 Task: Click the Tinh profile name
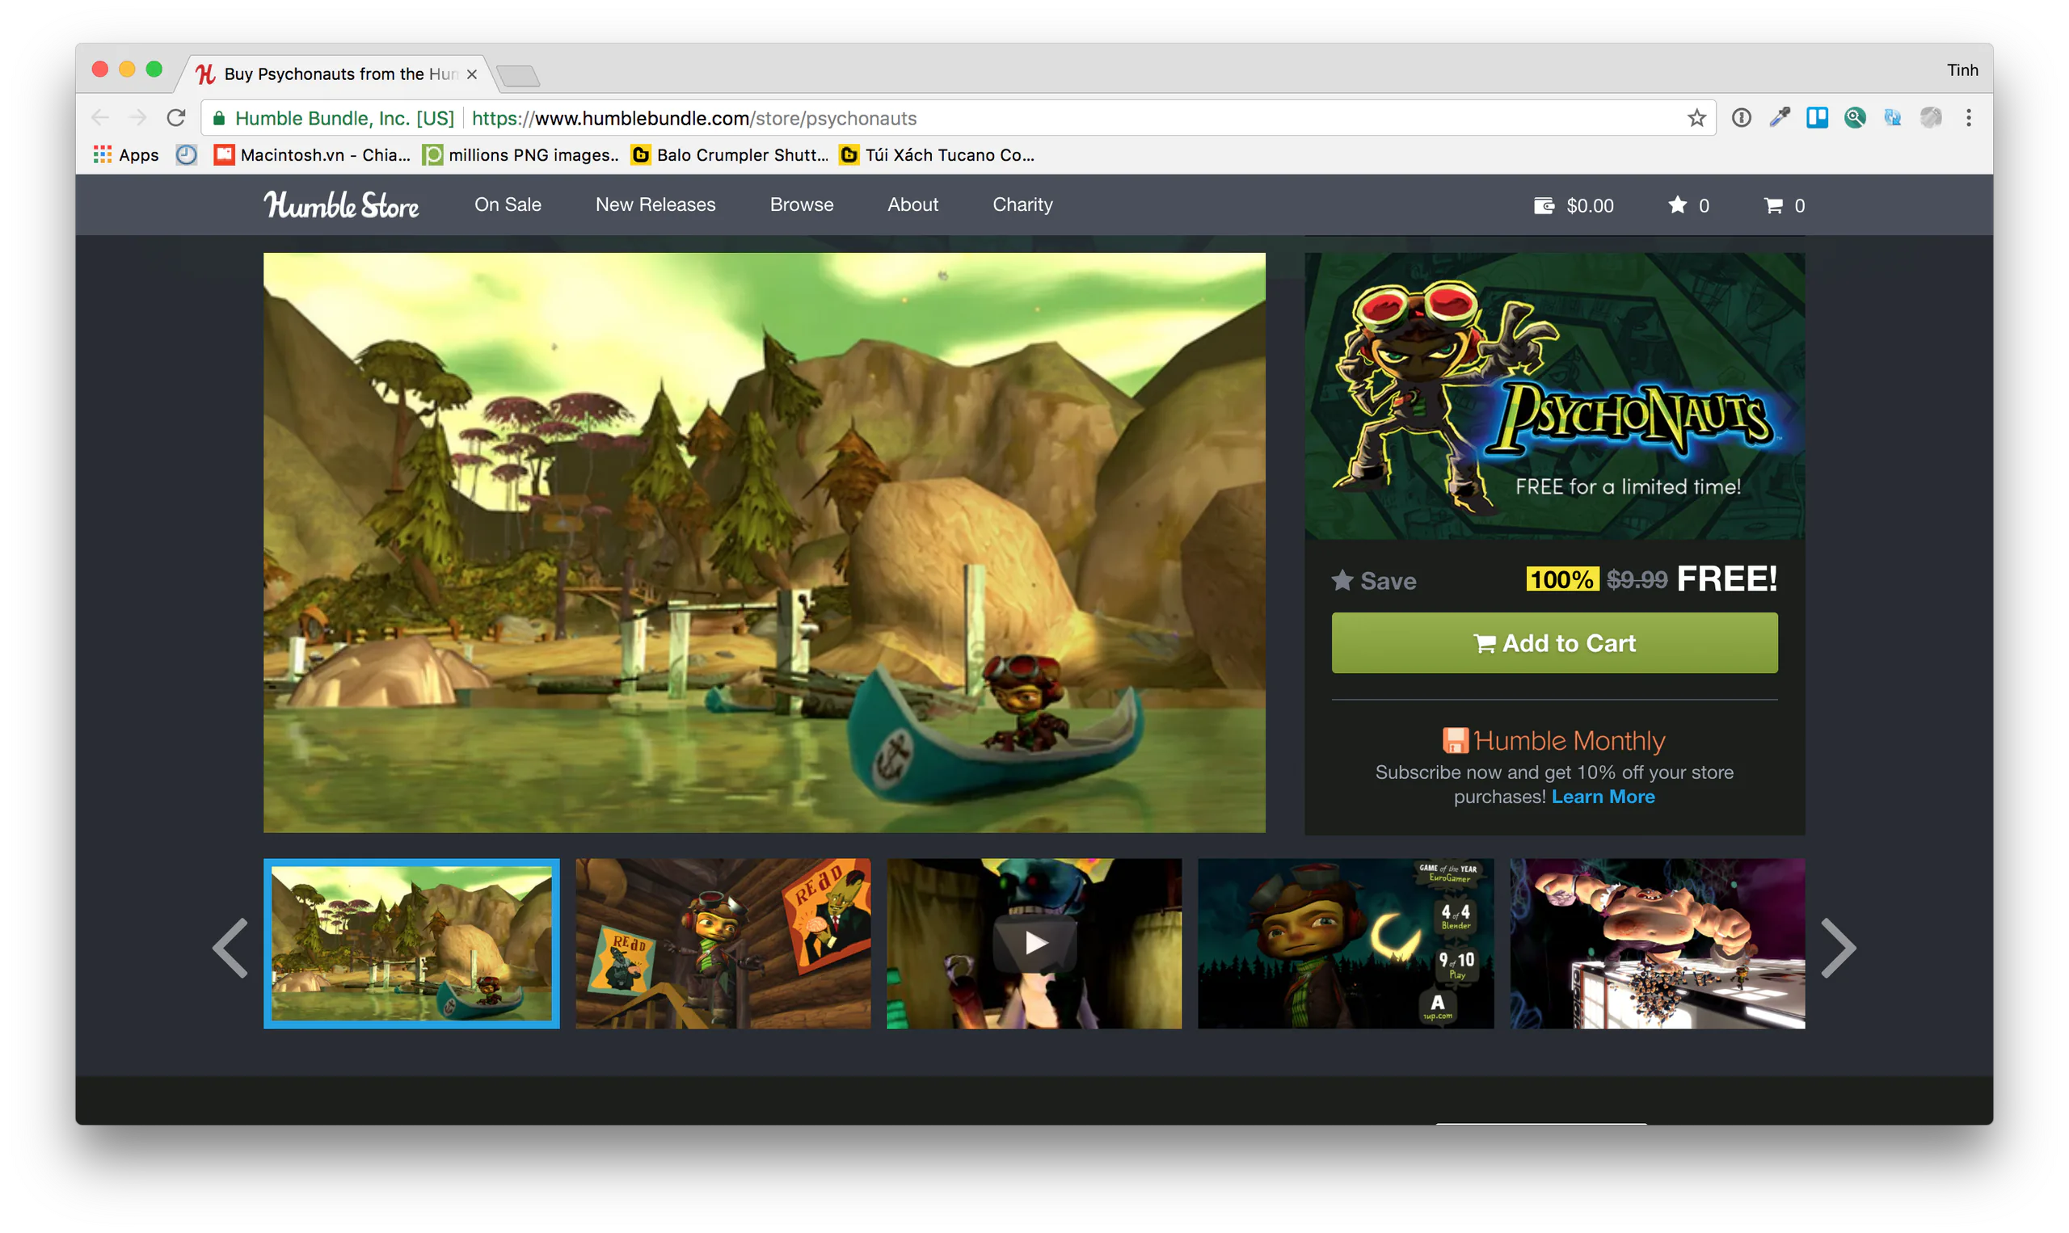click(1962, 69)
